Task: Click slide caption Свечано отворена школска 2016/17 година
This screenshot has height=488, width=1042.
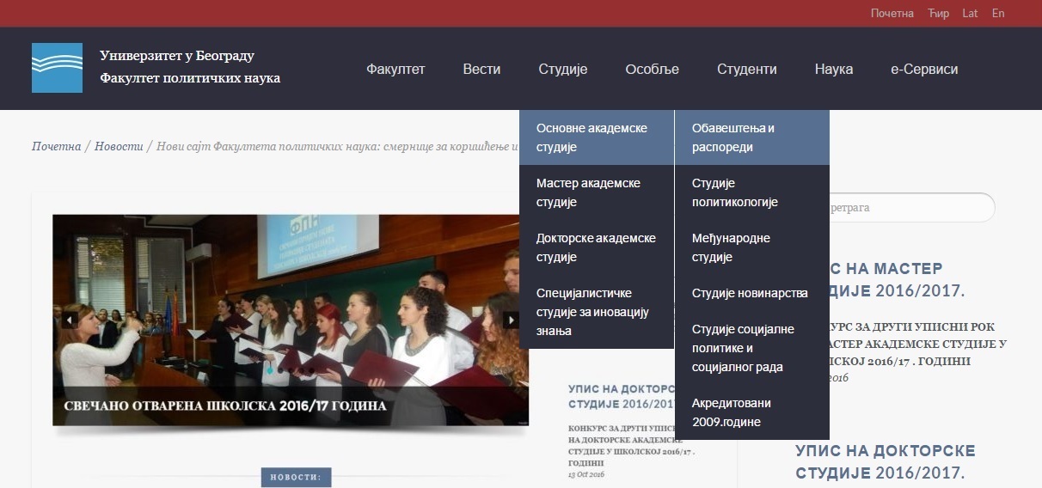Action: 225,406
